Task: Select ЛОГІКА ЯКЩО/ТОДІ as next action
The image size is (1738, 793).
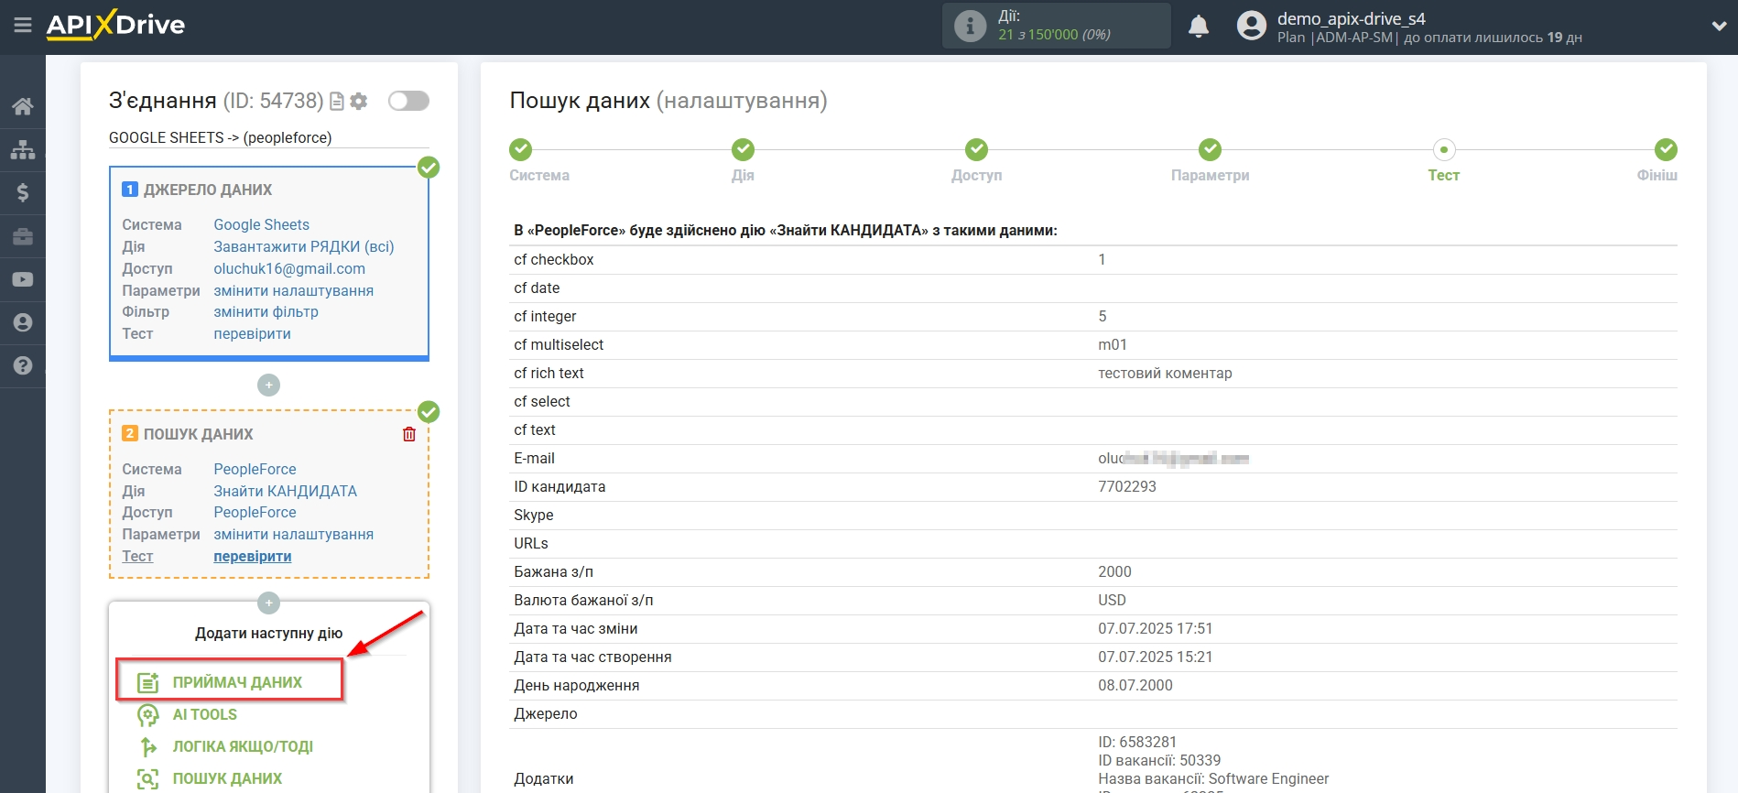Action: coord(243,746)
